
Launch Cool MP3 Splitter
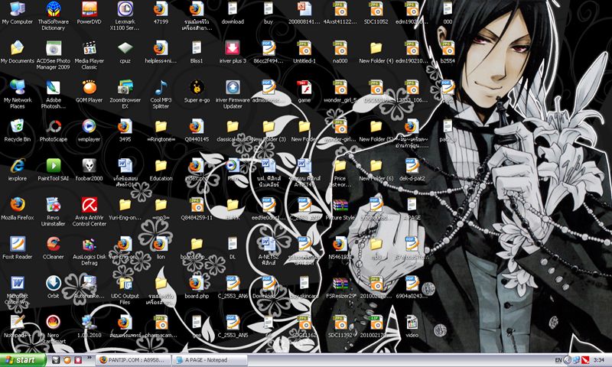tap(161, 87)
